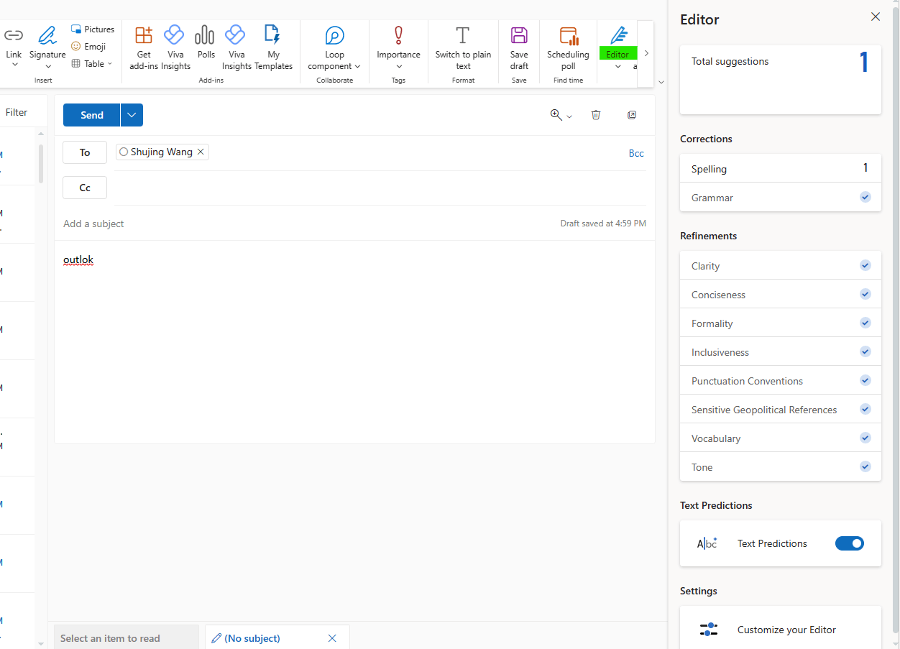The image size is (900, 649).
Task: Insert Pictures from the ribbon
Action: pos(93,29)
